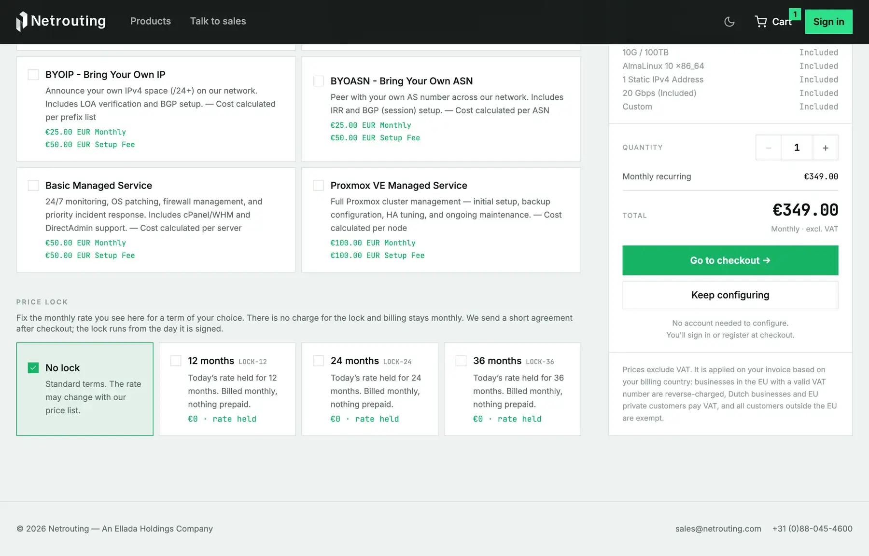Open the shopping cart
The height and width of the screenshot is (556, 869).
coord(773,22)
